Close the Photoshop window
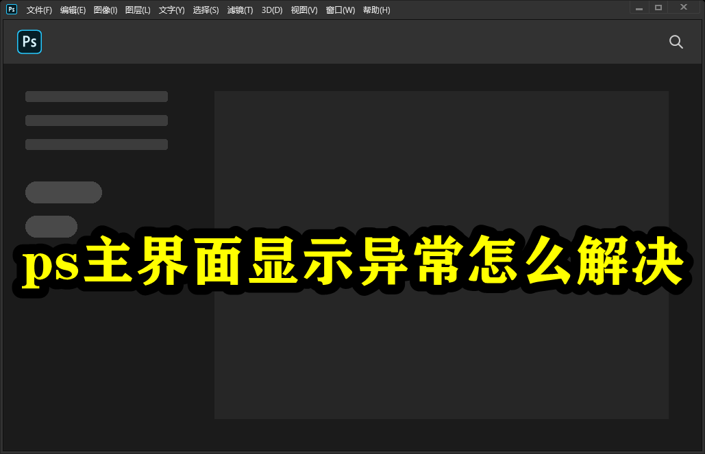705x454 pixels. coord(684,8)
